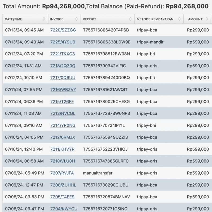Open invoice 7212/6RMJX

pyautogui.click(x=63, y=137)
